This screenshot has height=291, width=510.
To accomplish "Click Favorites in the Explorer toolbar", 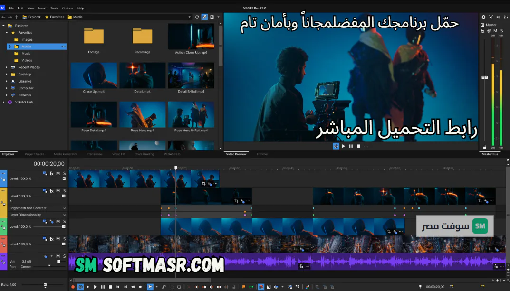I will click(x=55, y=17).
